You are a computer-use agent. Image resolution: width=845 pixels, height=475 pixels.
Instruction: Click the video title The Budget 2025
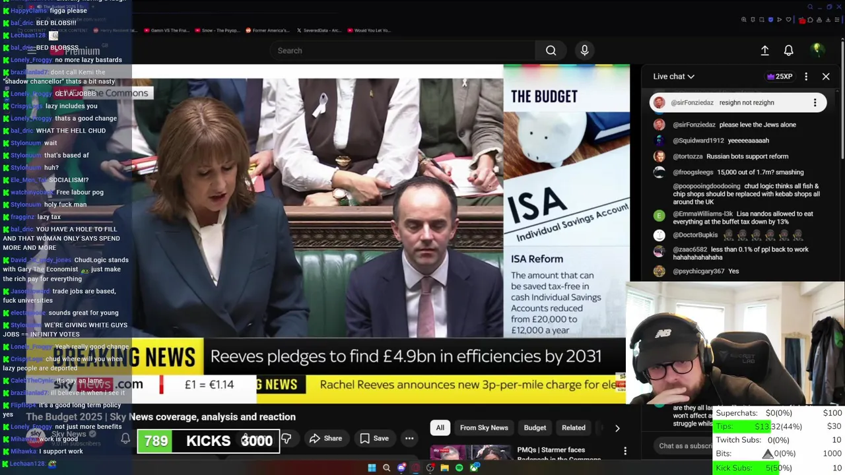(160, 417)
